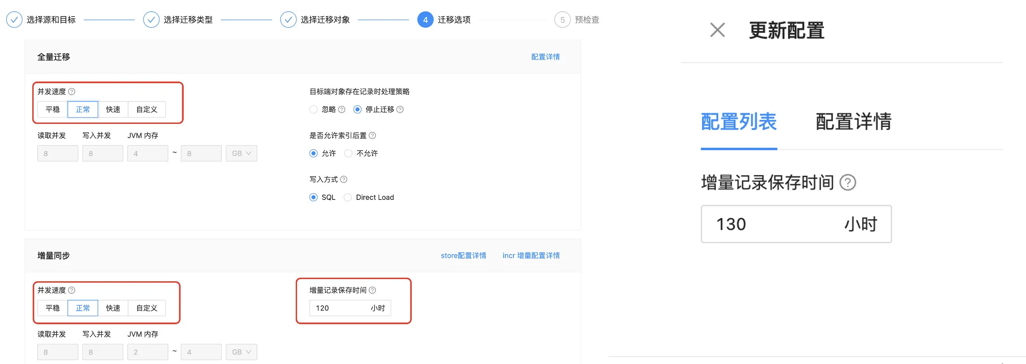Click incremental sync 写入并发 input field

(103, 352)
